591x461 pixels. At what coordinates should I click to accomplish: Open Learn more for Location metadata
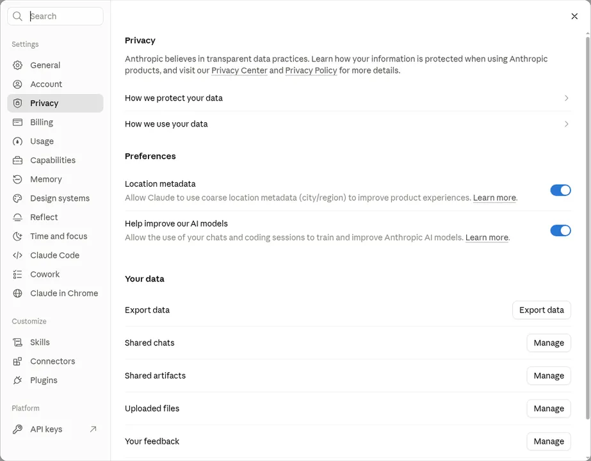coord(494,198)
